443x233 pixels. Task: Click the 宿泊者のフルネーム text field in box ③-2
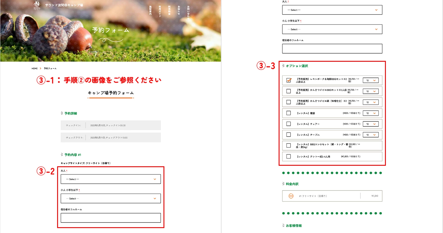pos(111,218)
